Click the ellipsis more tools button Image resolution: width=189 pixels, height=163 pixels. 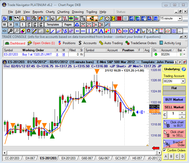180,31
